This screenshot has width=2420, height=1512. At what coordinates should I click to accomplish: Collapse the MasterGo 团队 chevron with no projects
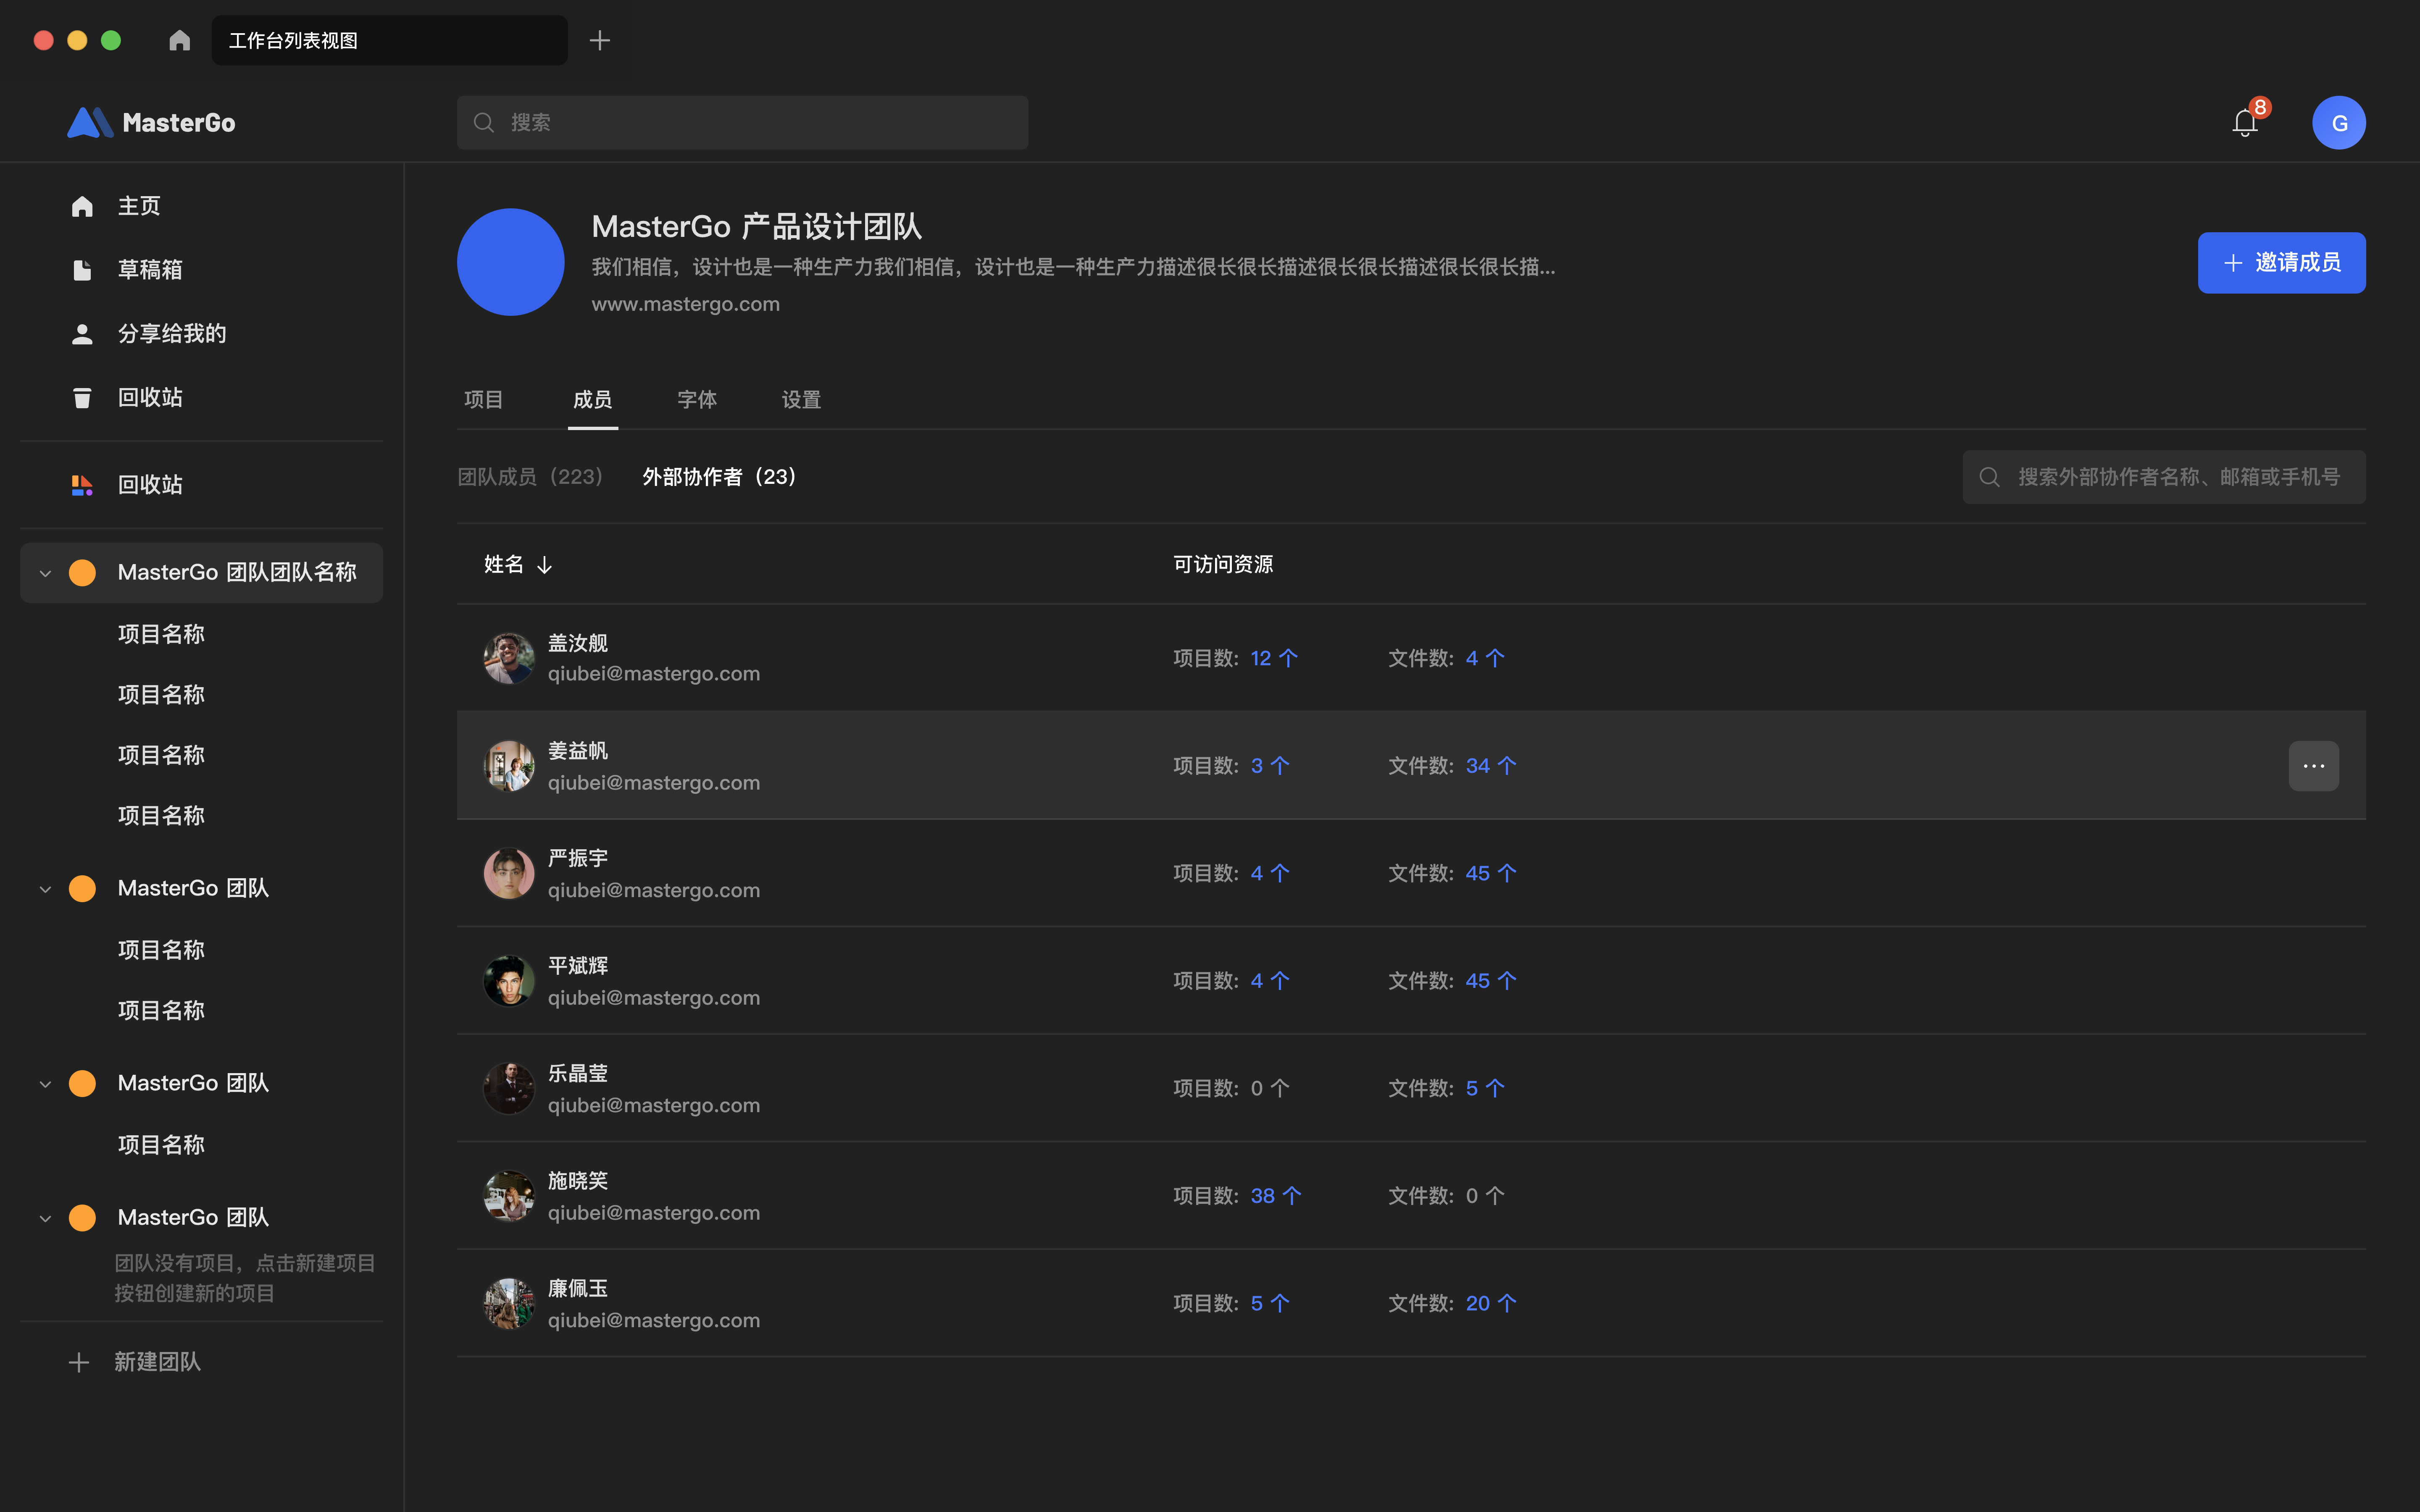45,1218
